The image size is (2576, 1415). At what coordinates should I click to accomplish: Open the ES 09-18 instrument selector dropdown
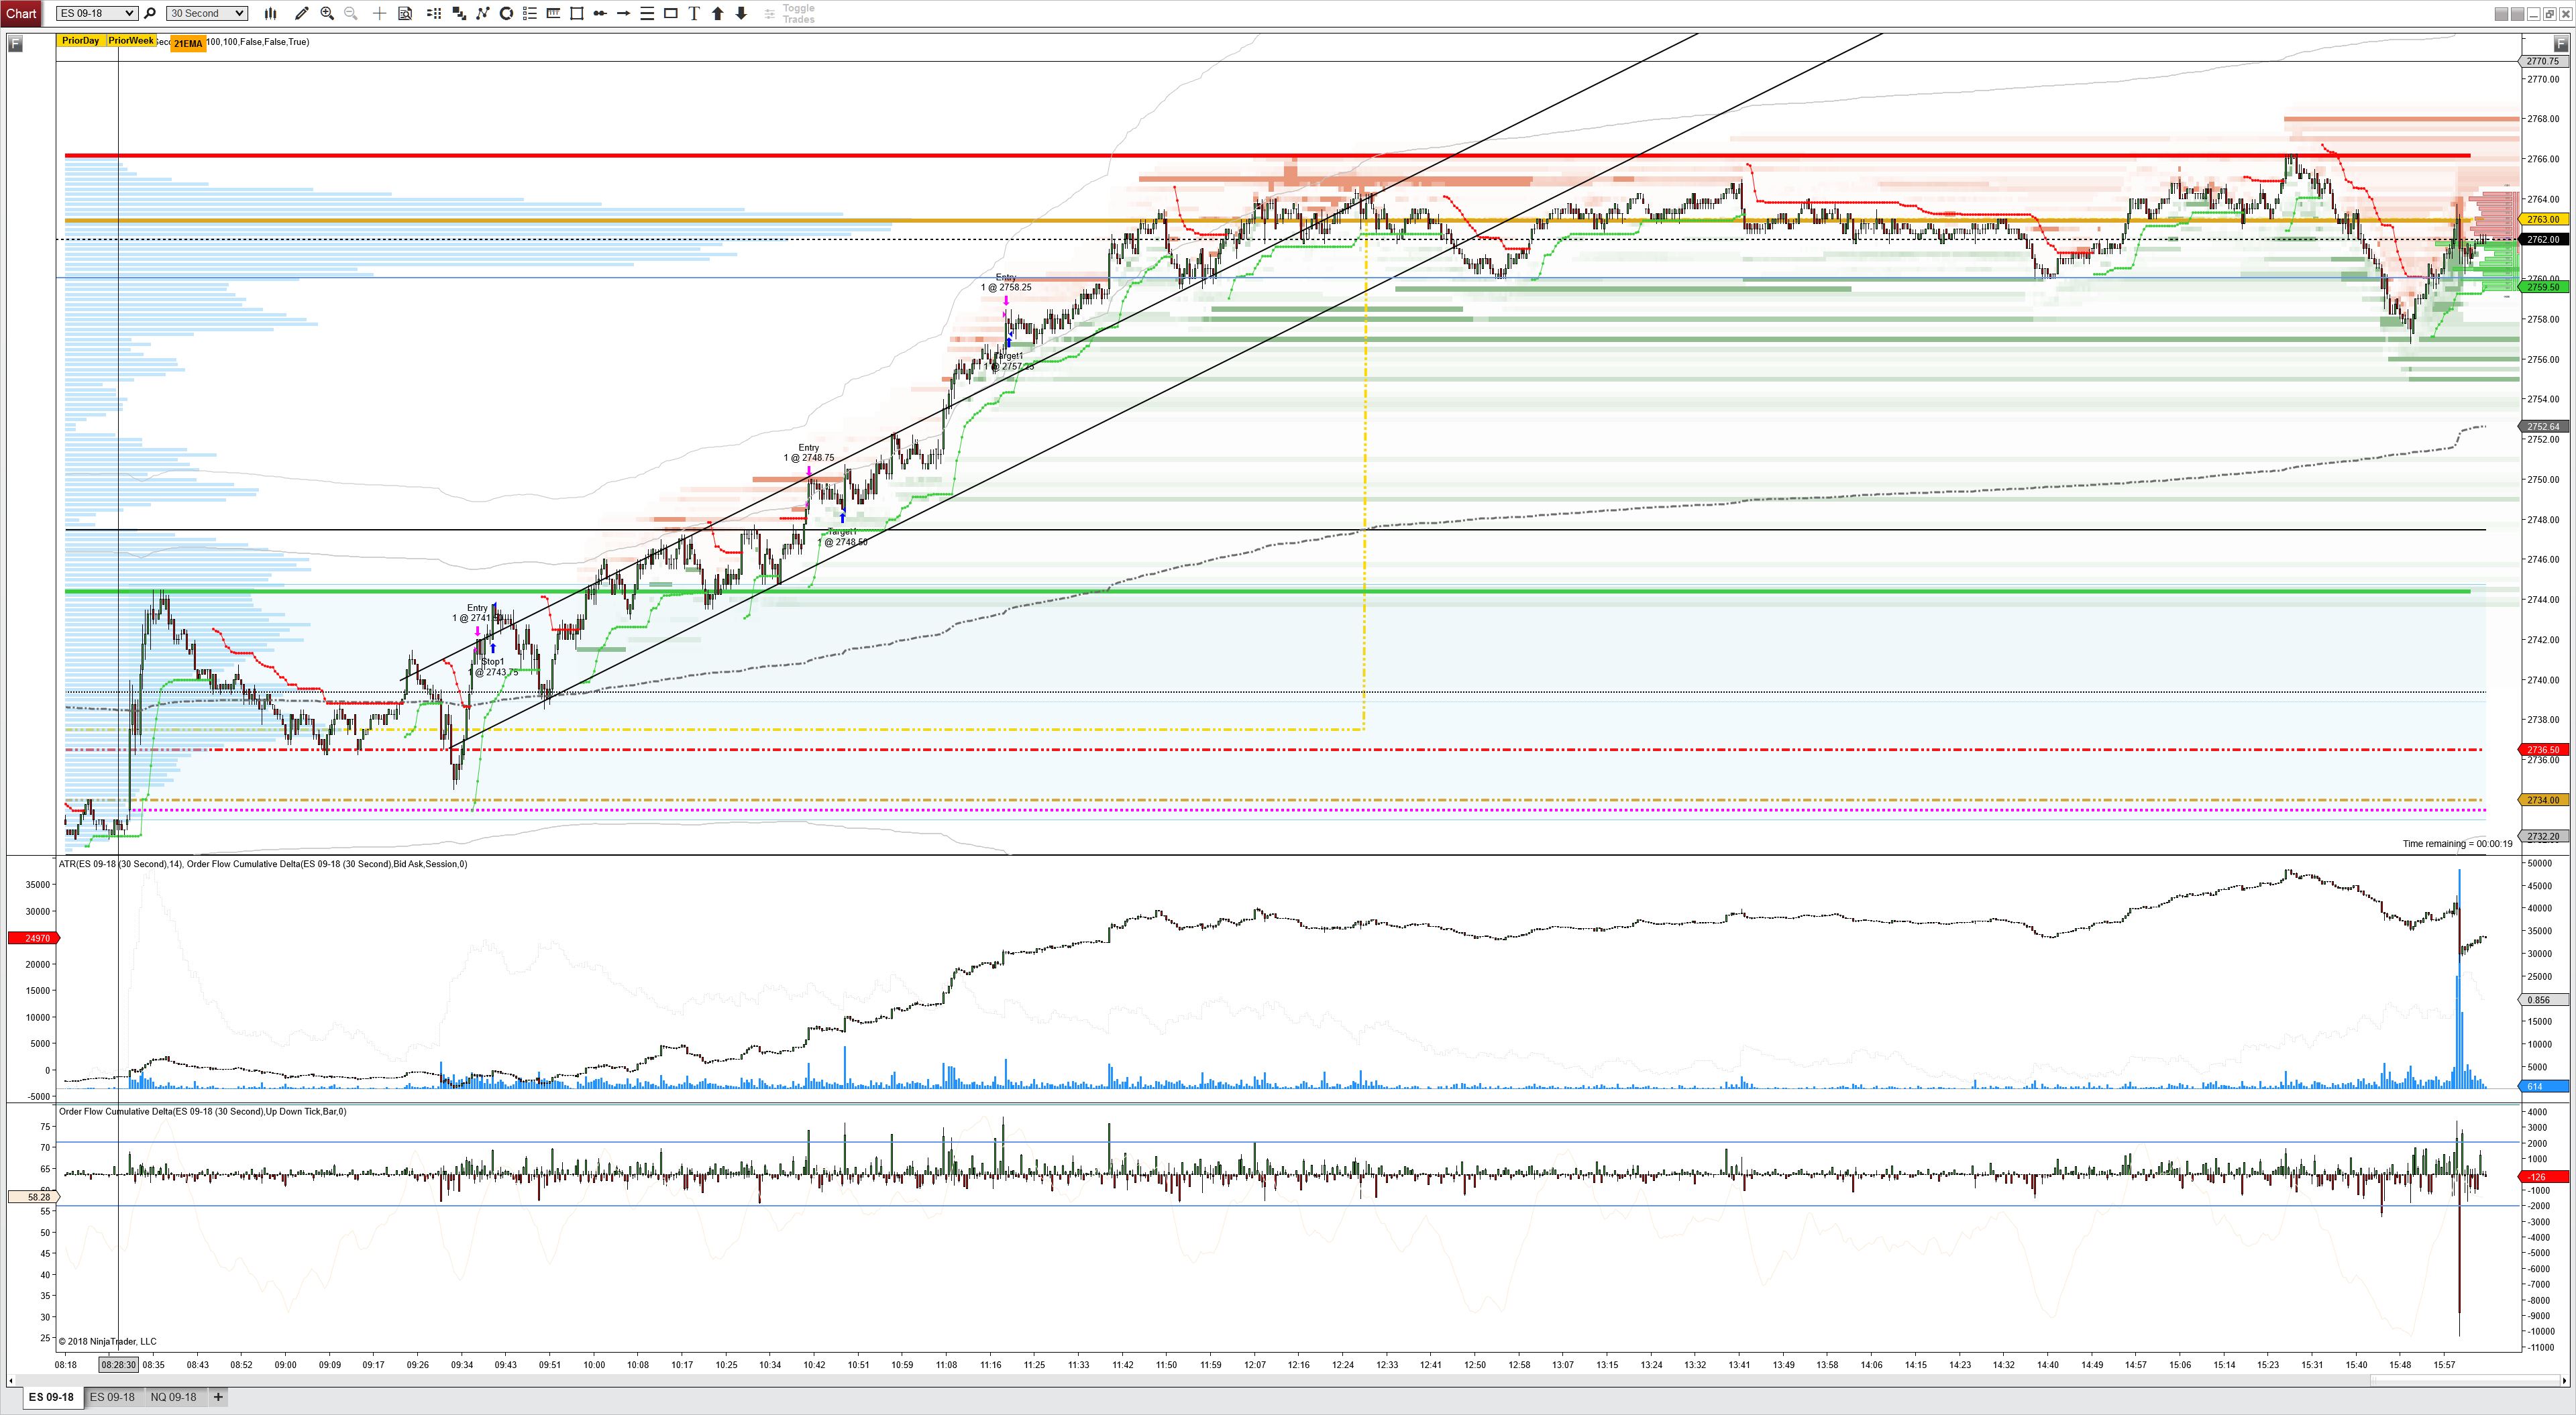97,13
